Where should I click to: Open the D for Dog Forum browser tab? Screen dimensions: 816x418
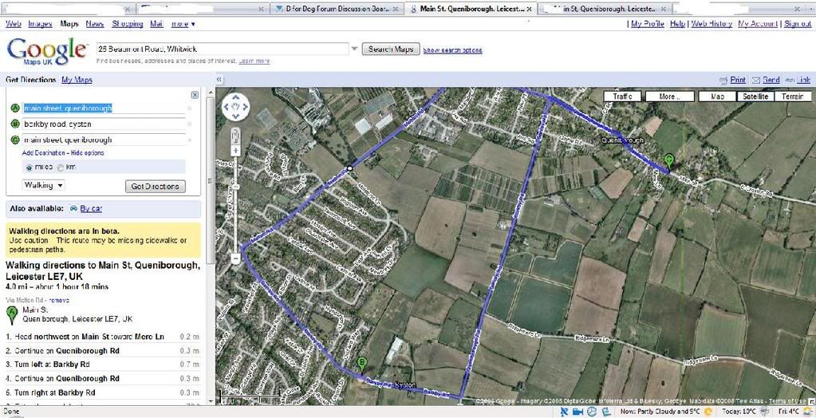337,9
